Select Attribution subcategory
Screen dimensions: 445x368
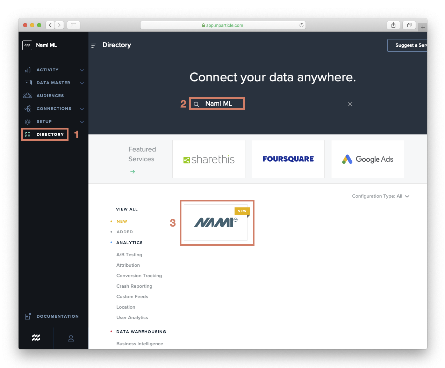click(x=128, y=265)
